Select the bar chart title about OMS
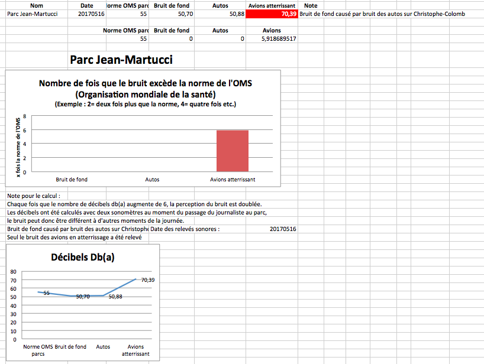Viewport: 484px width, 364px height. tap(145, 89)
